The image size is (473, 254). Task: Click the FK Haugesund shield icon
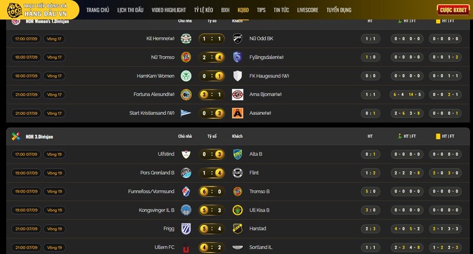238,76
